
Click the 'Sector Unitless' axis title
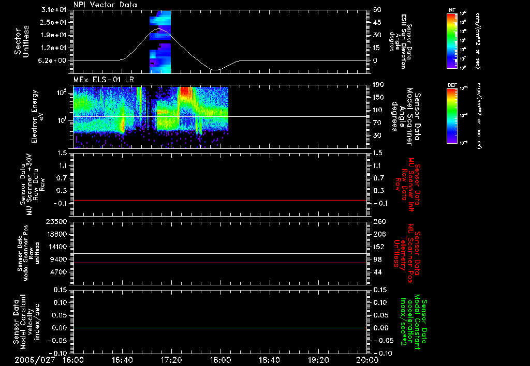click(22, 41)
